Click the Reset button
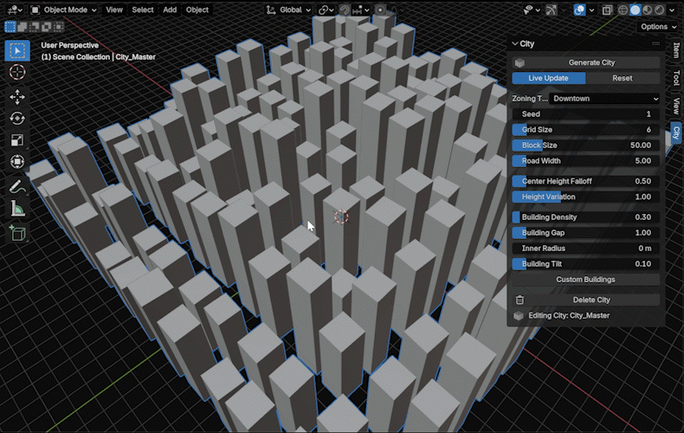 click(623, 78)
